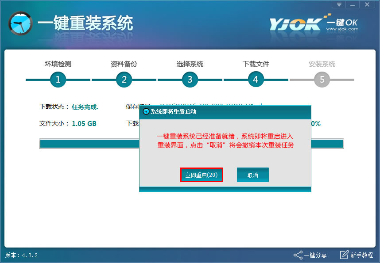Select step circle 2 for 资料备份
380x263 pixels.
coord(124,80)
